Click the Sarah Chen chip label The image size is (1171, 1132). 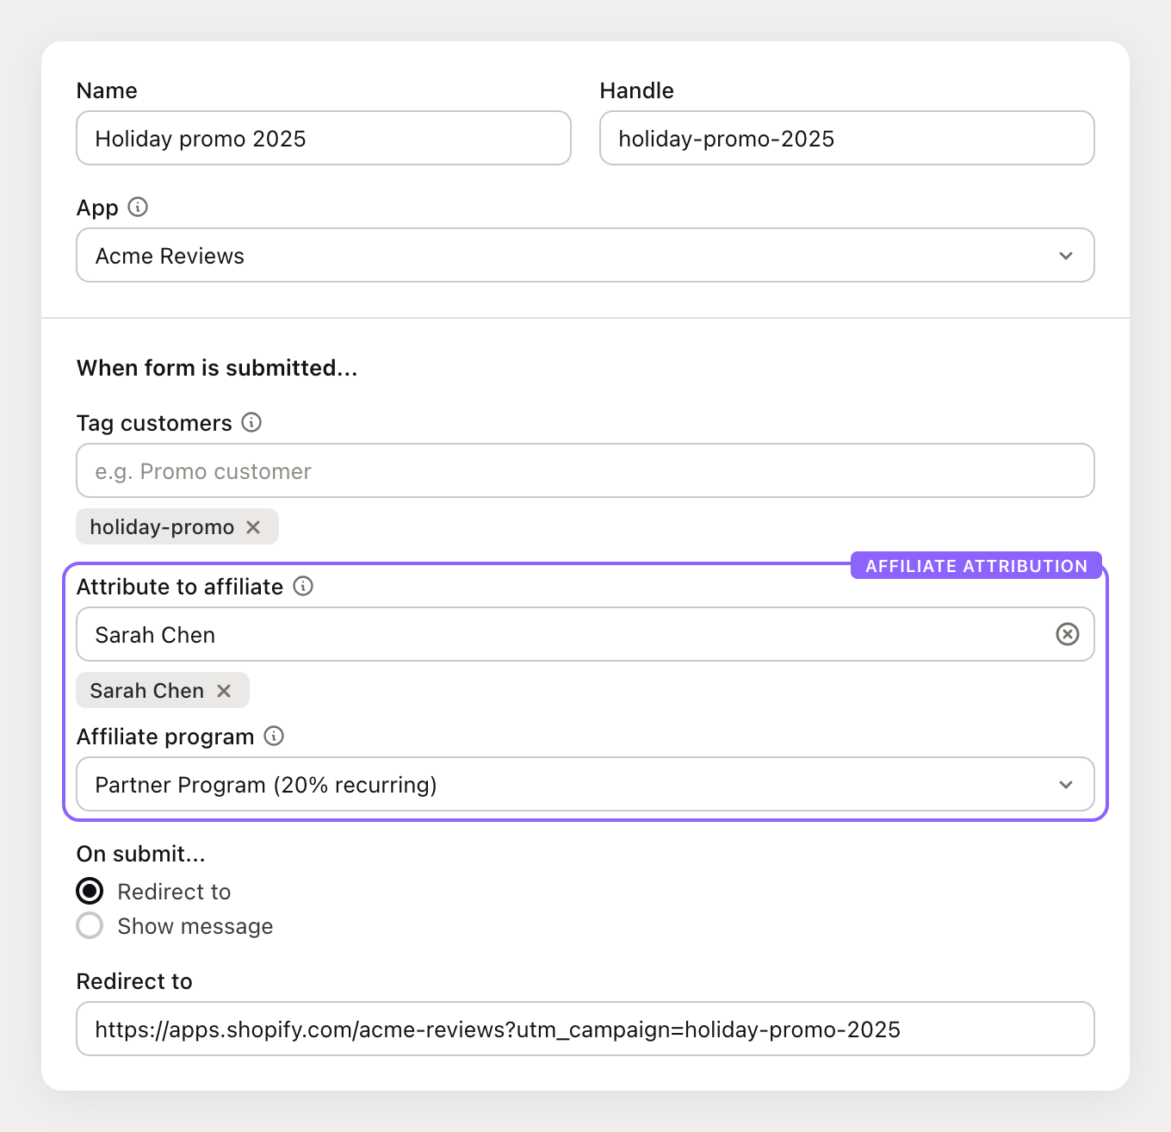[147, 690]
